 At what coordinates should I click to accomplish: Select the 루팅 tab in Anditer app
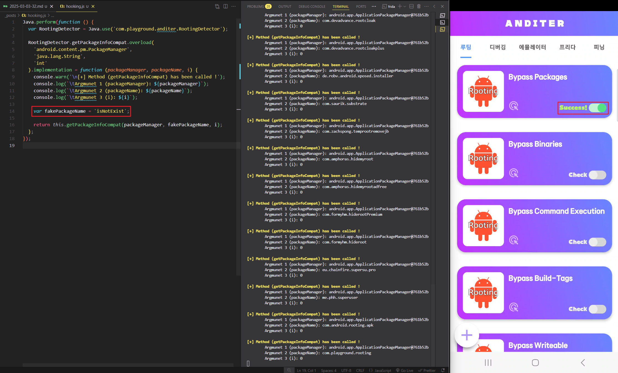click(466, 47)
